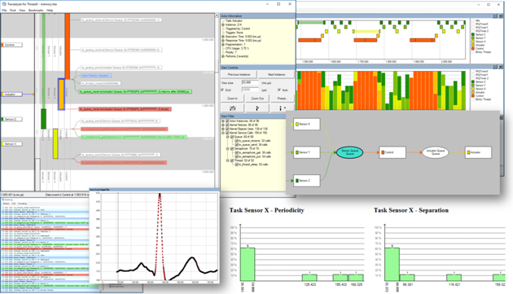This screenshot has width=513, height=294.
Task: Click the View size input field
Action: click(x=250, y=83)
